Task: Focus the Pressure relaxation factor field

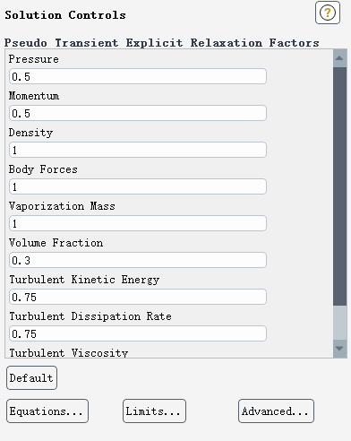Action: click(x=138, y=76)
